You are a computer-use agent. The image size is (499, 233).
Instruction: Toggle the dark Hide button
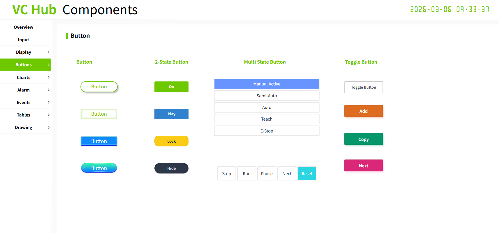(171, 168)
